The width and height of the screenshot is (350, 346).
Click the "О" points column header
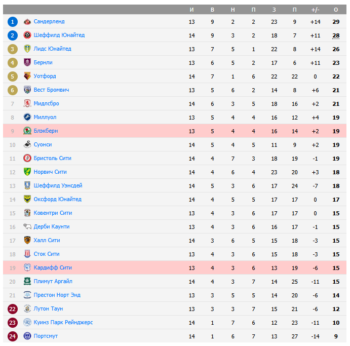point(336,10)
